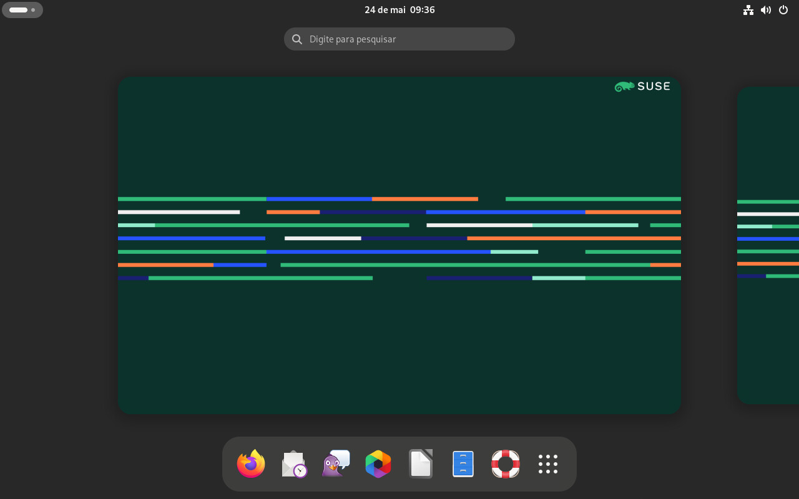
Task: Open calendar via date 24 de mai
Action: tap(385, 10)
